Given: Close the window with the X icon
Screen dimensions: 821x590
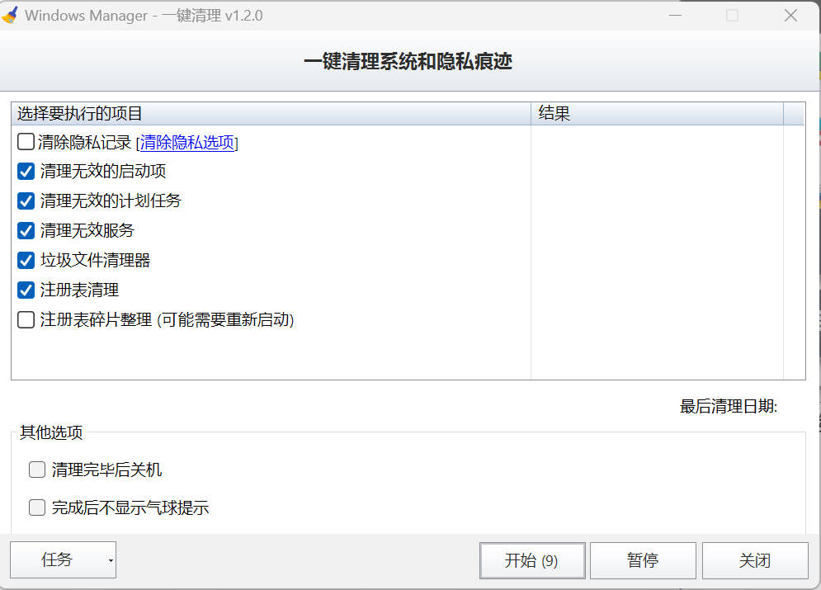Looking at the screenshot, I should (790, 15).
